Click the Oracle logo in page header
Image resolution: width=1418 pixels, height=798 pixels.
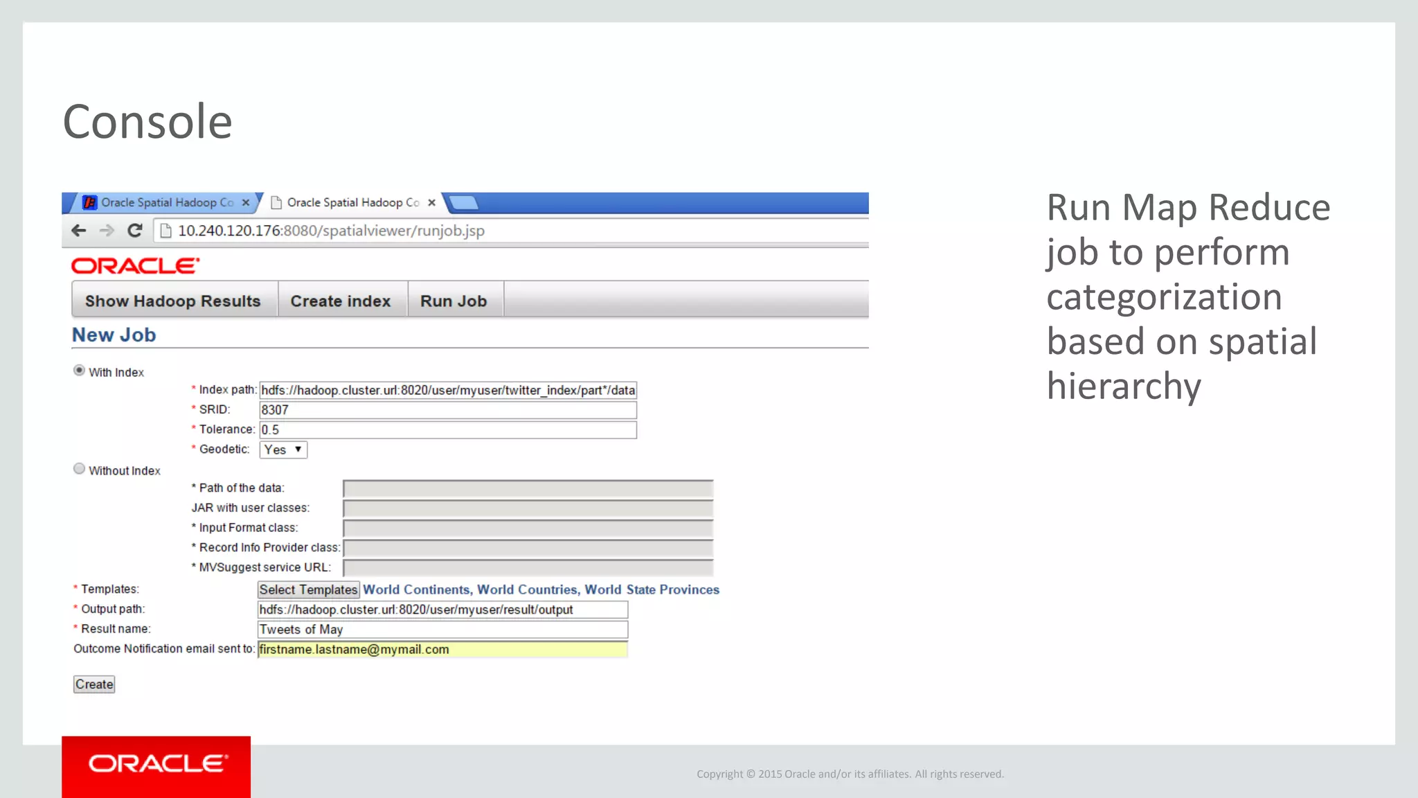[135, 266]
